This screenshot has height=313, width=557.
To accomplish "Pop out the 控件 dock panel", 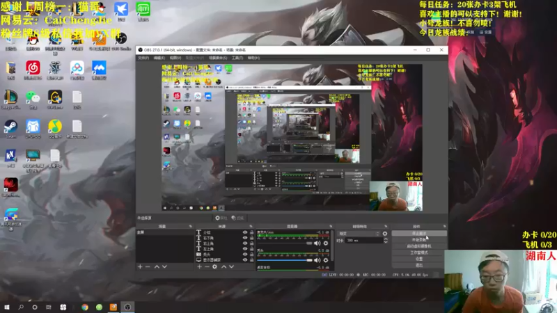I will pyautogui.click(x=444, y=227).
